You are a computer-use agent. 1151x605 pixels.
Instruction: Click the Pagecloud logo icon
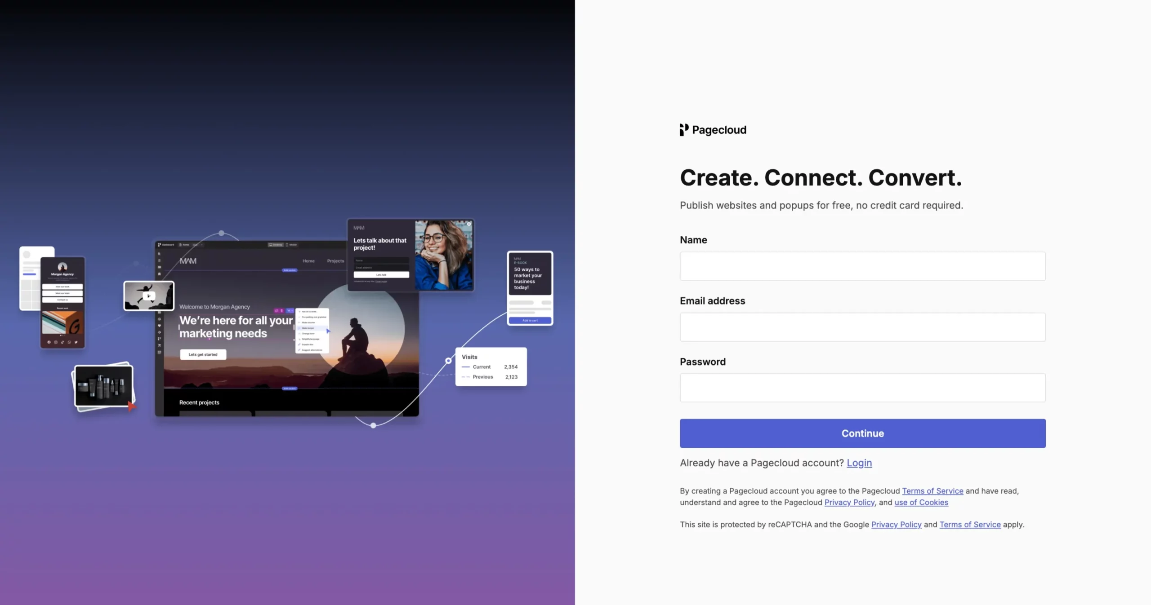pos(683,130)
